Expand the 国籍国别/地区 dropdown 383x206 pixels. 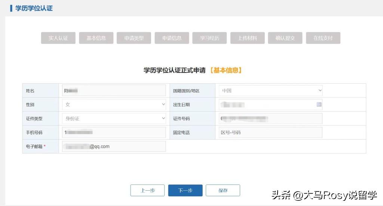270,91
